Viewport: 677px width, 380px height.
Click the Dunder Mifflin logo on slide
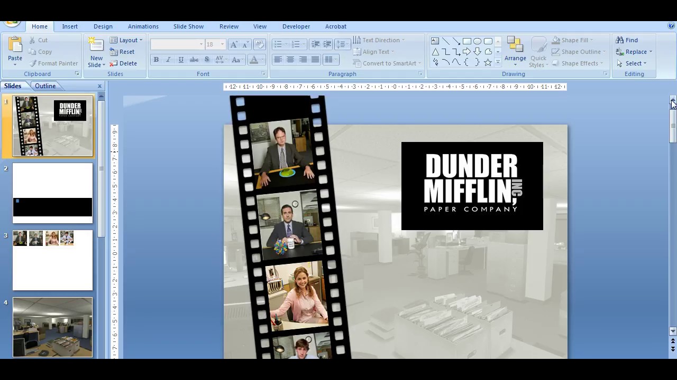click(472, 186)
